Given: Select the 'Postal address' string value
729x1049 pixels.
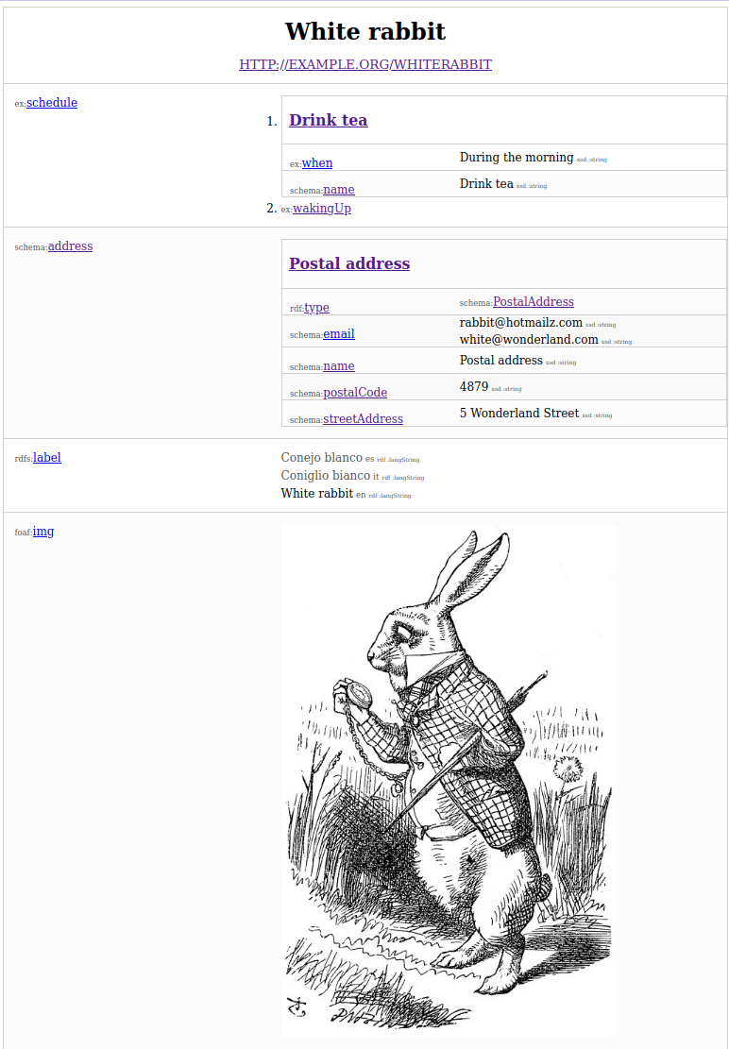Looking at the screenshot, I should [500, 360].
